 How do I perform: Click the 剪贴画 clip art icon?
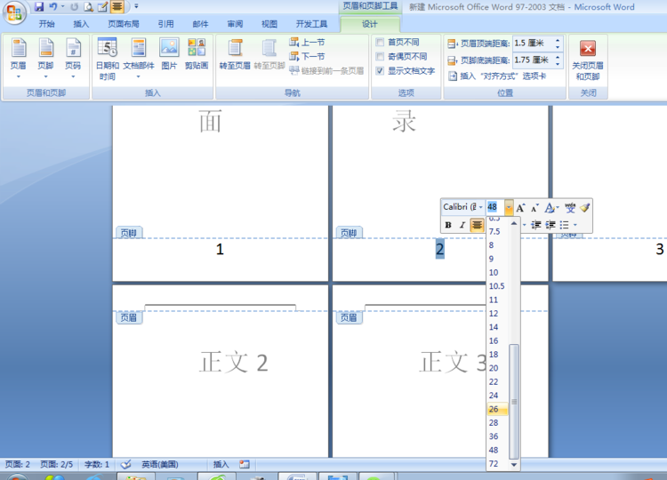(x=197, y=53)
